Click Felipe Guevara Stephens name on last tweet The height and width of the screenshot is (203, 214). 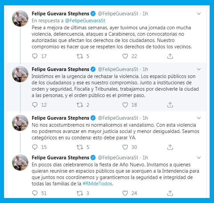(60, 157)
